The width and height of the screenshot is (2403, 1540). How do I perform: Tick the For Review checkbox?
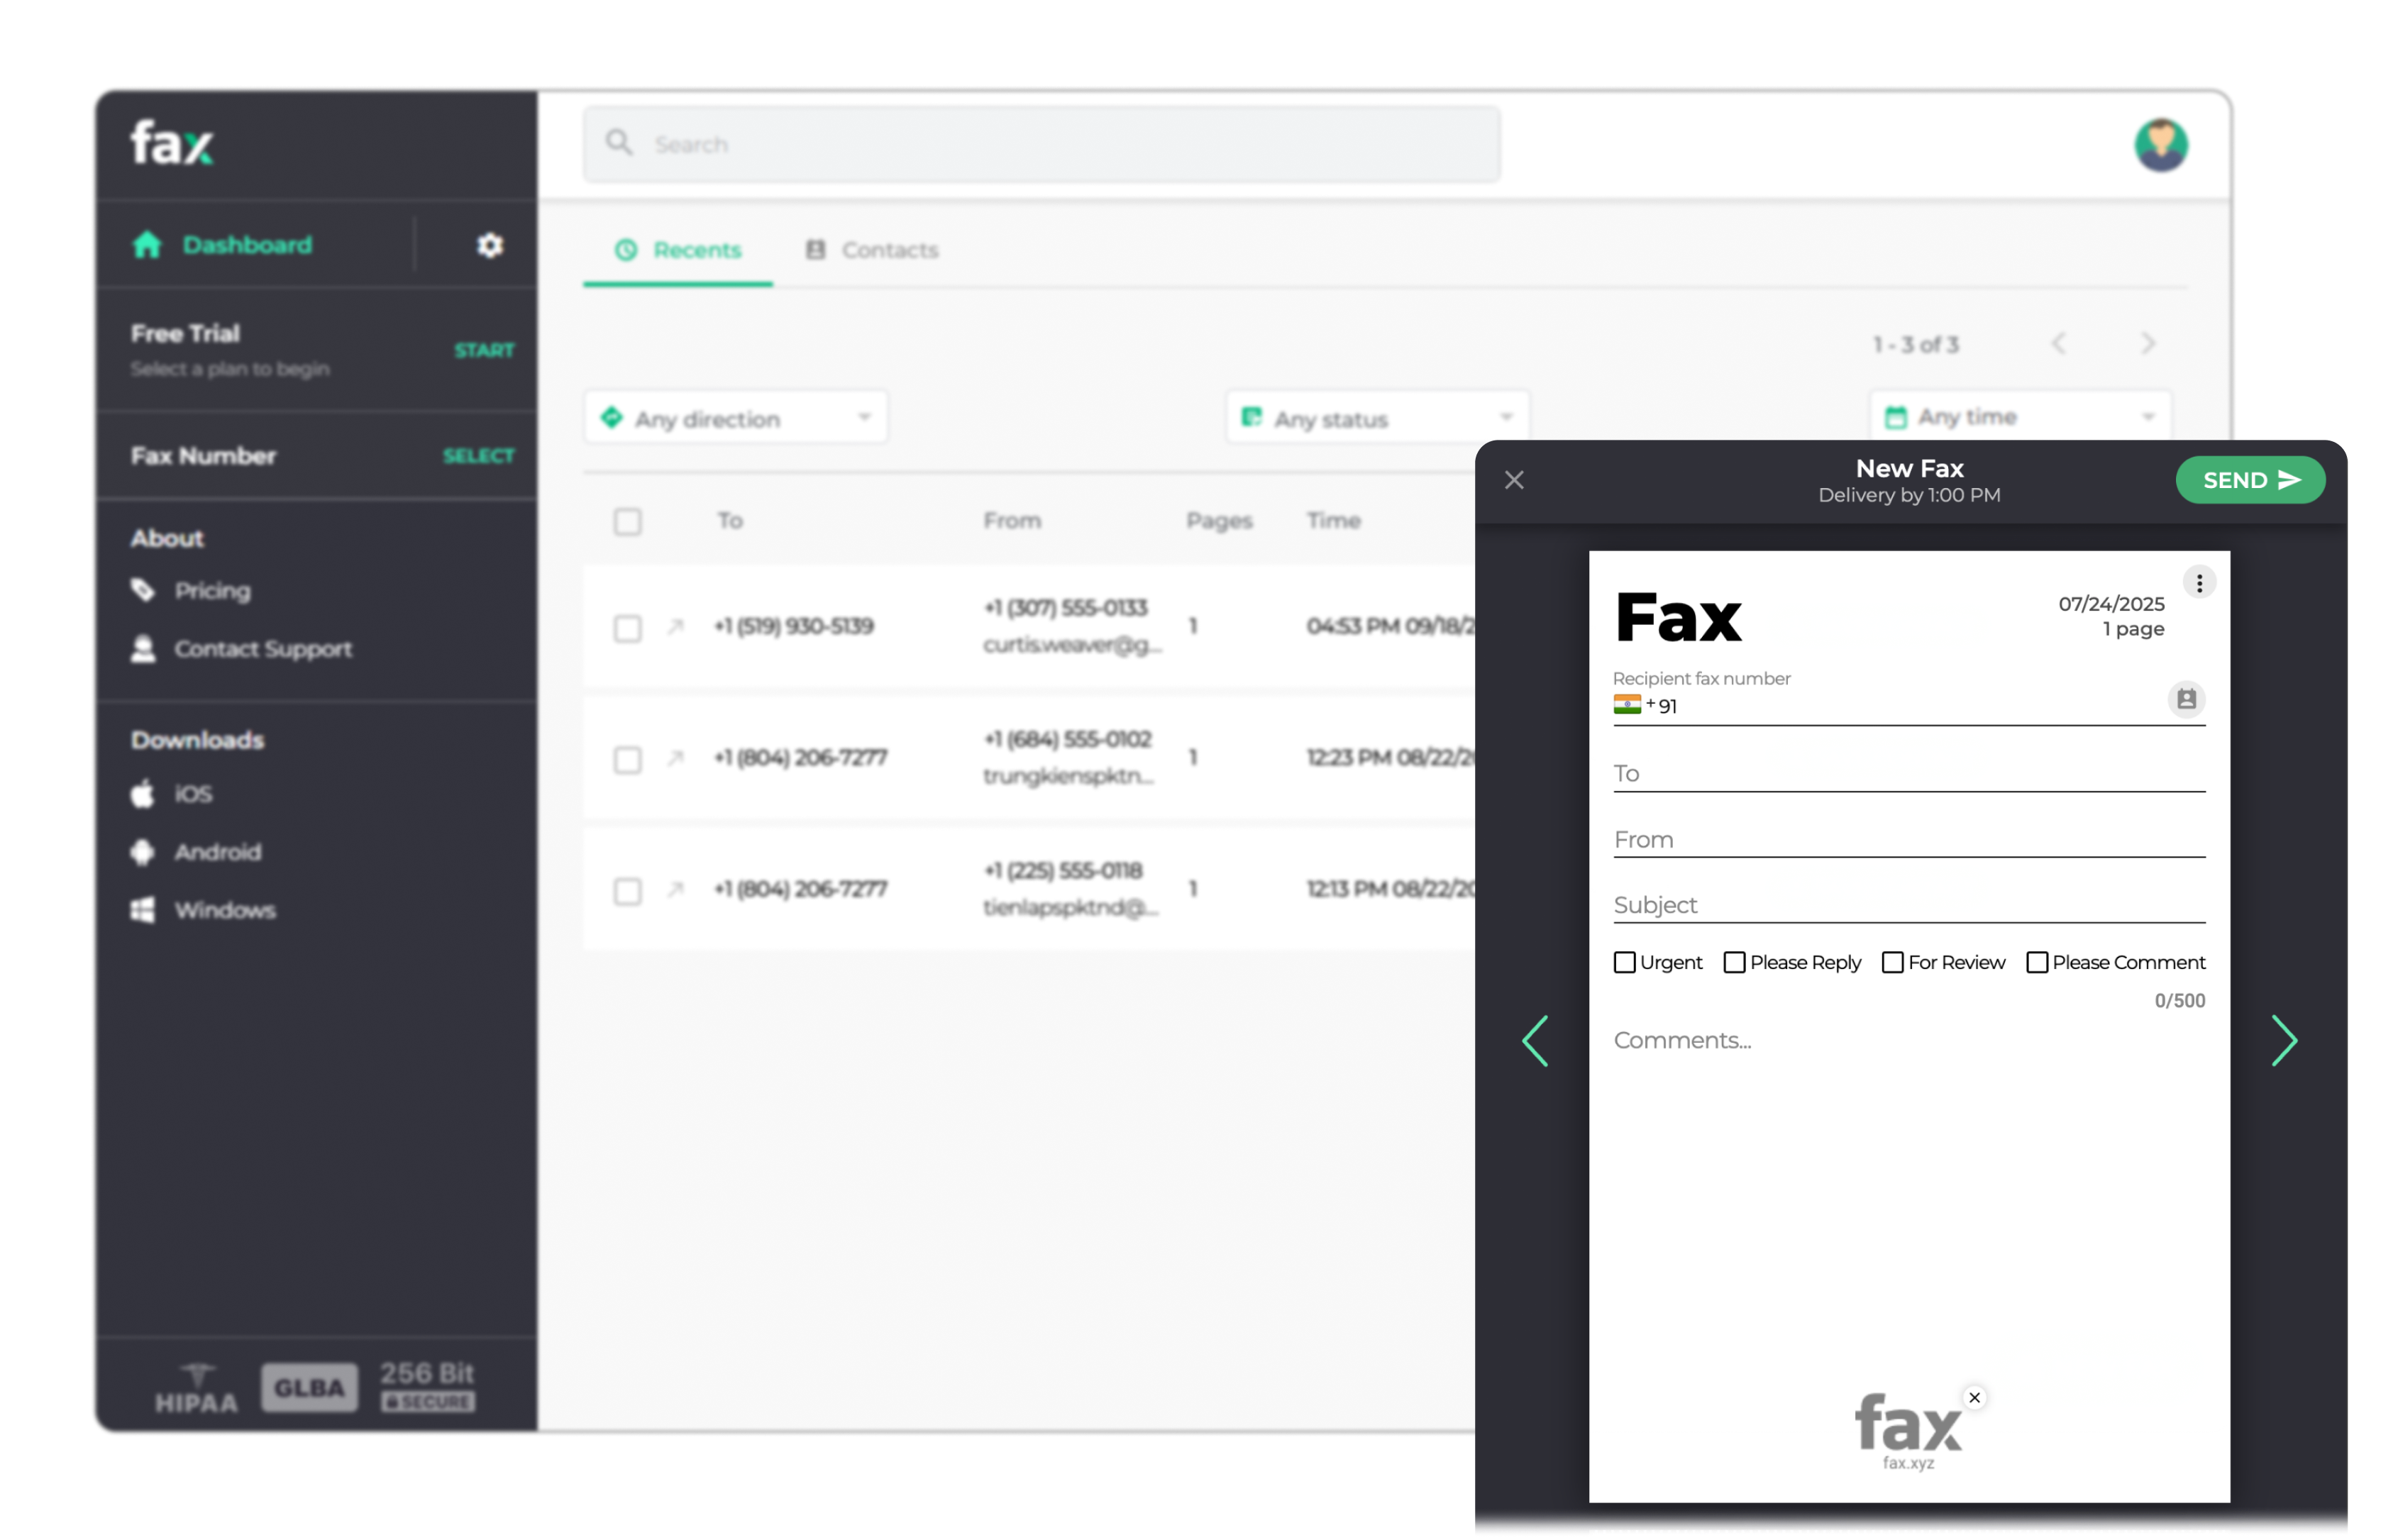(1893, 962)
